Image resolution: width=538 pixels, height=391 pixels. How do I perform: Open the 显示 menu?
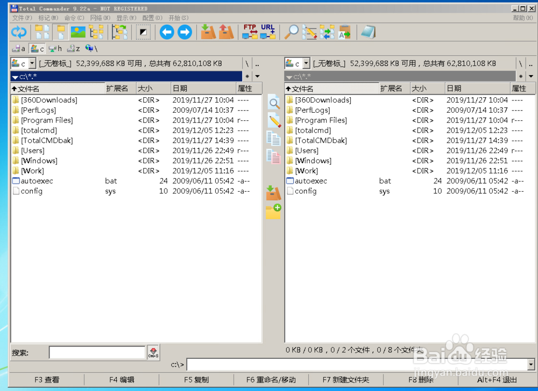[x=126, y=18]
